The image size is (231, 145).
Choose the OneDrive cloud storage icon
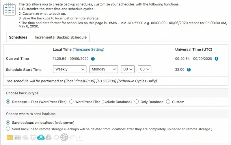25,137
